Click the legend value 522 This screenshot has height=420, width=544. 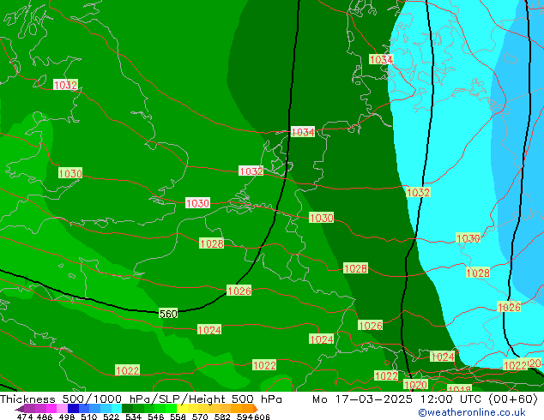pos(111,417)
